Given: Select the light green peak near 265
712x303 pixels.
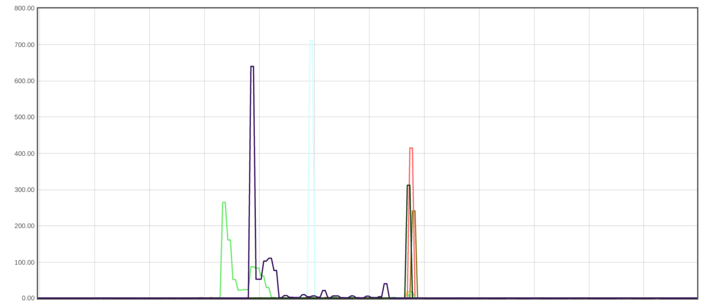Looking at the screenshot, I should (224, 203).
